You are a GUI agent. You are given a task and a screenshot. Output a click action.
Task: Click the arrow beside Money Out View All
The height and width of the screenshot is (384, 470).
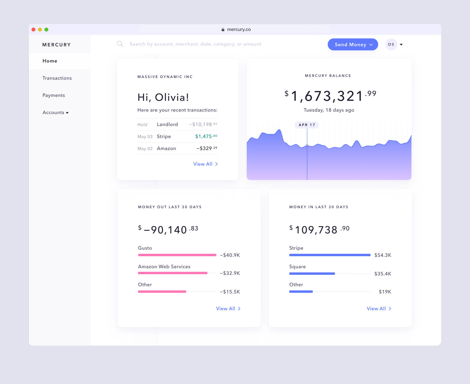[239, 308]
